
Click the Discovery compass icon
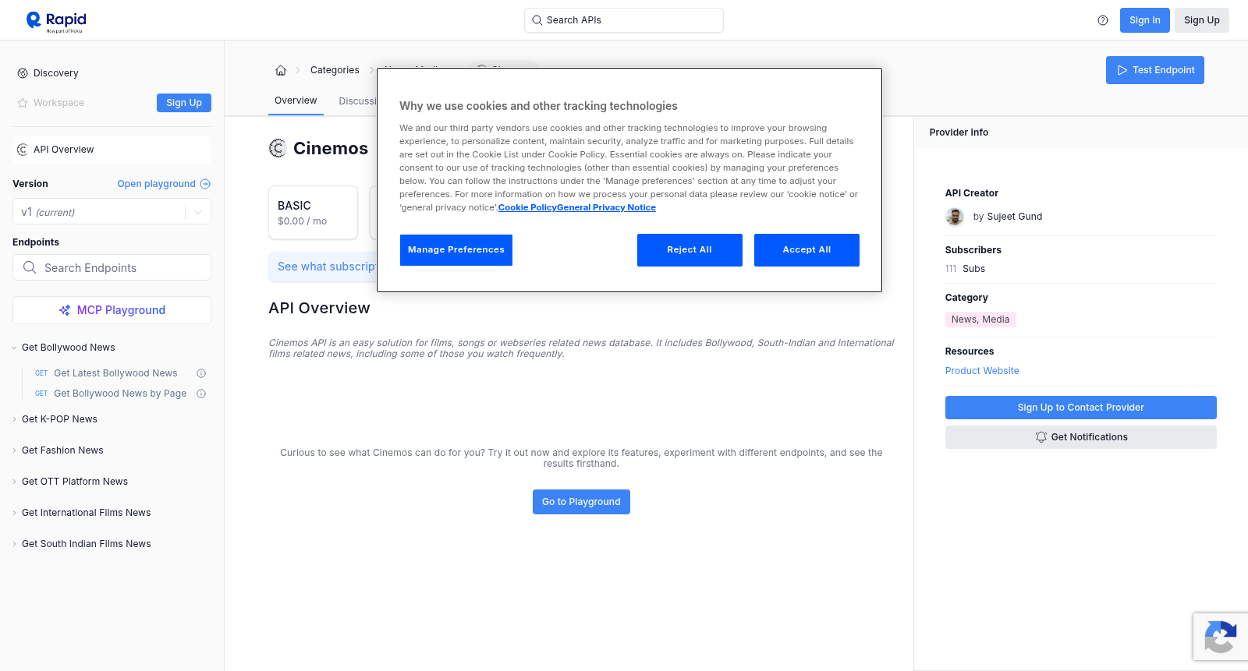point(23,73)
